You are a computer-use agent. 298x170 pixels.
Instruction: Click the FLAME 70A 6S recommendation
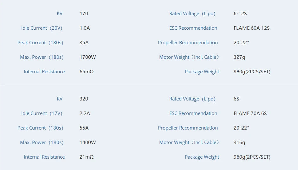250,113
